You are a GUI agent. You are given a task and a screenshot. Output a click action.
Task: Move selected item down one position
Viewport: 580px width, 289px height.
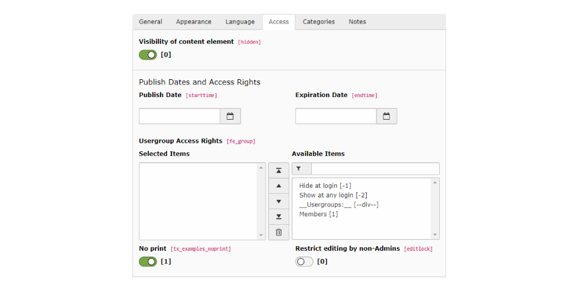[279, 201]
